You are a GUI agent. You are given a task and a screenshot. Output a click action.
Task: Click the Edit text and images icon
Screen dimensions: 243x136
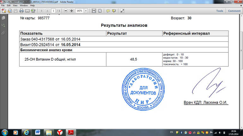click(x=33, y=11)
